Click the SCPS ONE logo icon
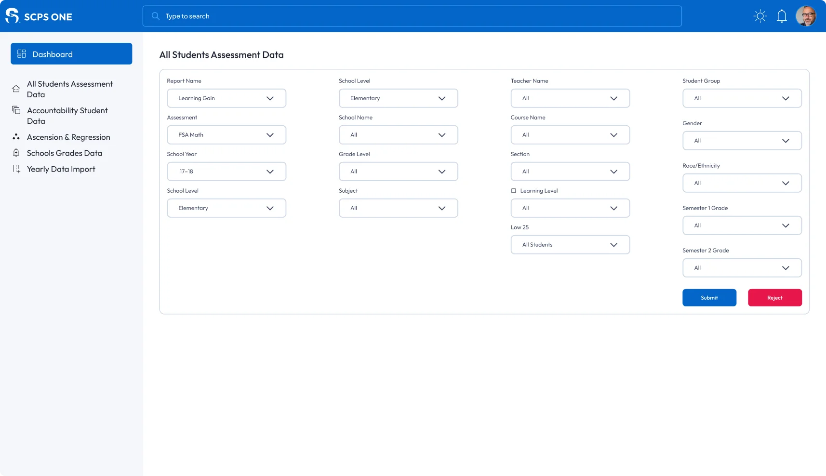The height and width of the screenshot is (476, 826). tap(12, 16)
